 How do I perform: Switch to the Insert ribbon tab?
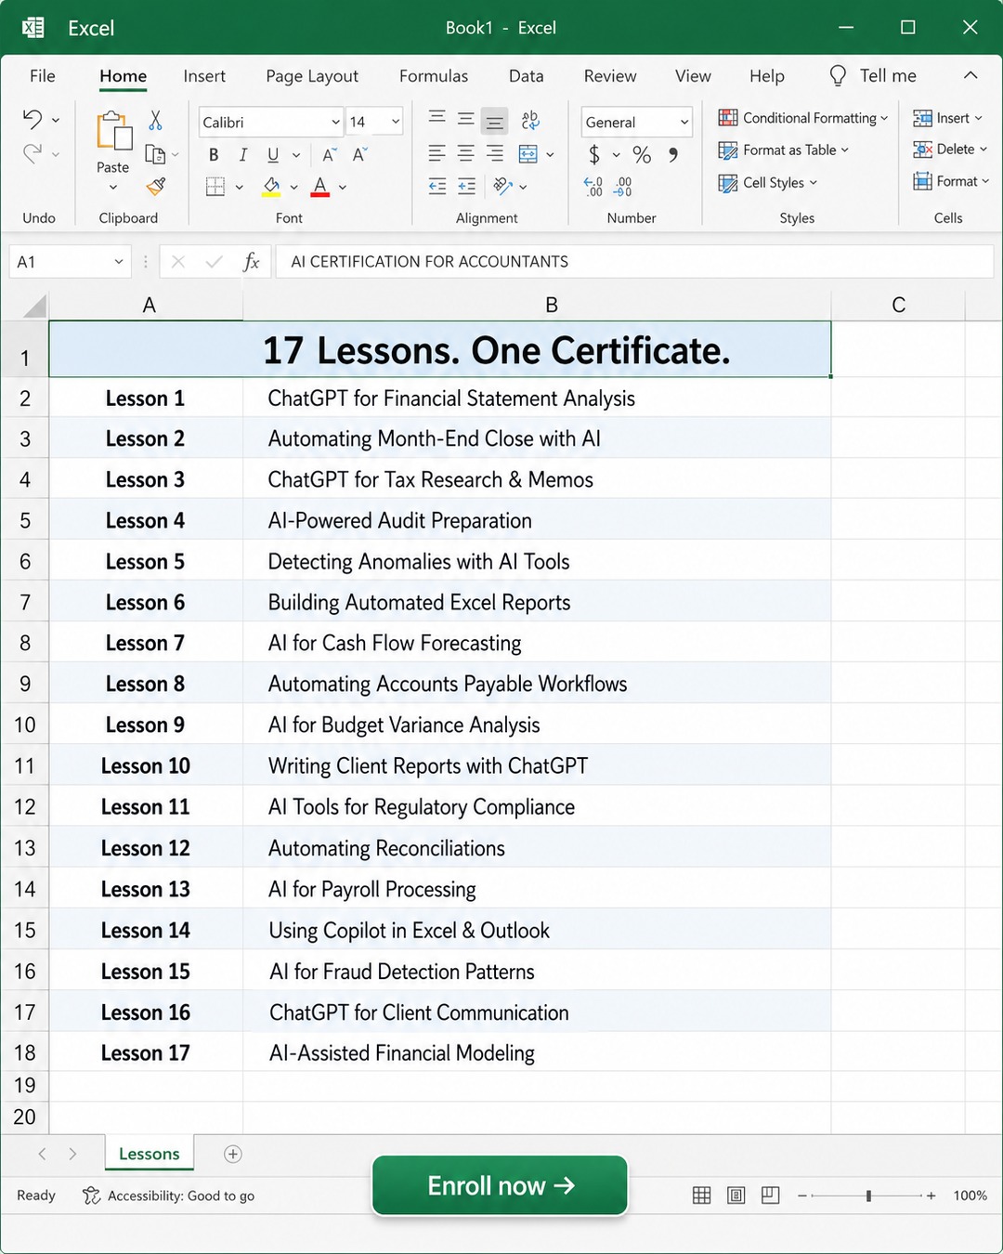tap(204, 76)
